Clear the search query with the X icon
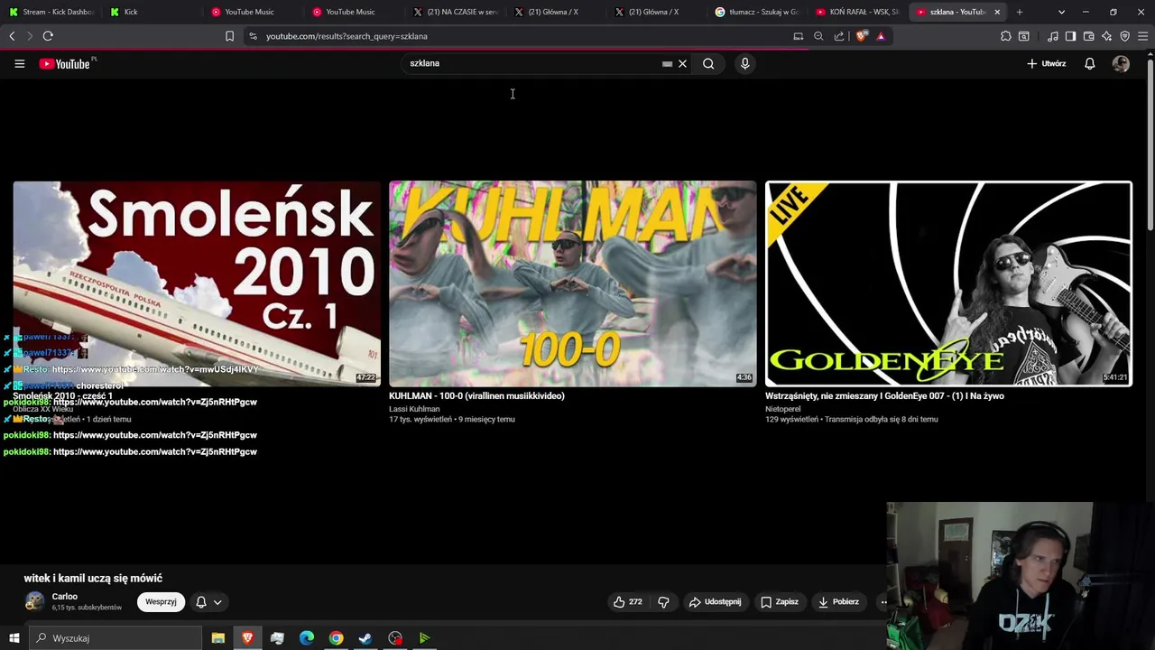1155x650 pixels. [x=682, y=63]
